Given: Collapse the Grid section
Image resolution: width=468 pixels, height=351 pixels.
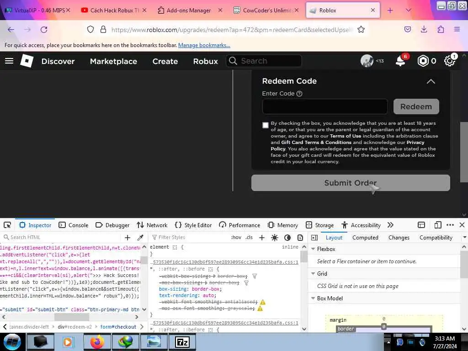Looking at the screenshot, I should tap(313, 274).
